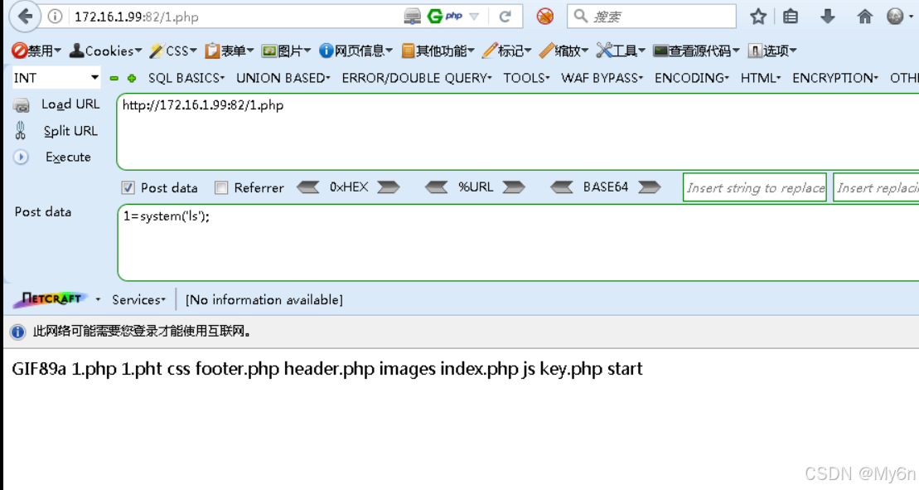This screenshot has width=919, height=490.
Task: Expand the 网页信息 dropdown menu
Action: click(x=356, y=51)
